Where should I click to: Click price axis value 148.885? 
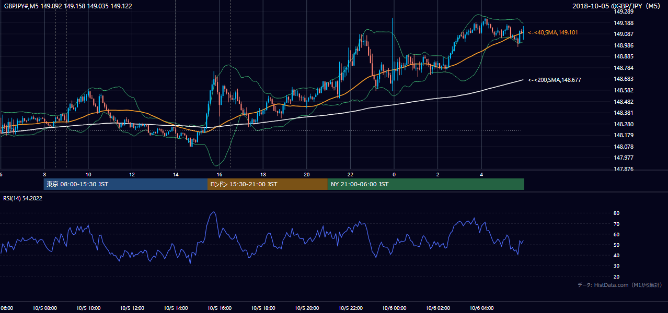click(x=623, y=56)
